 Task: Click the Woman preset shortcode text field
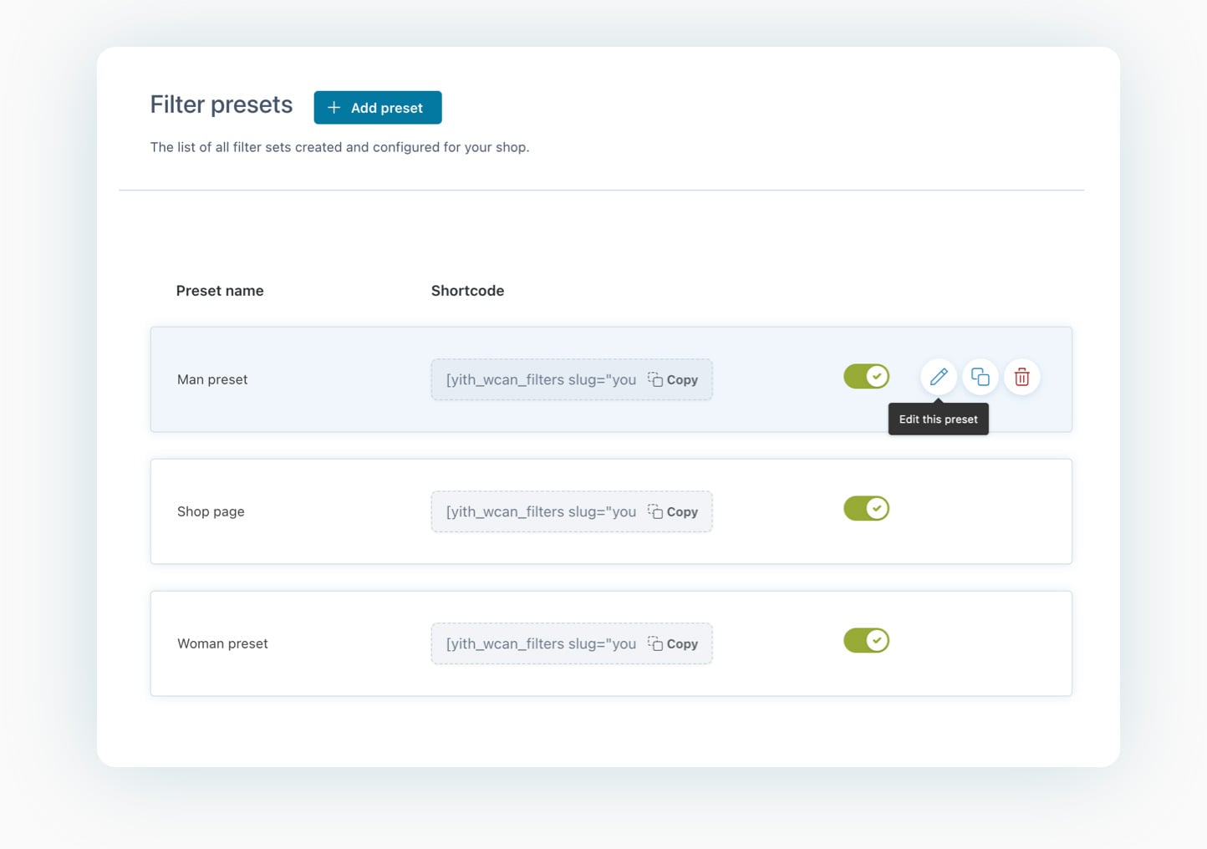tap(539, 643)
